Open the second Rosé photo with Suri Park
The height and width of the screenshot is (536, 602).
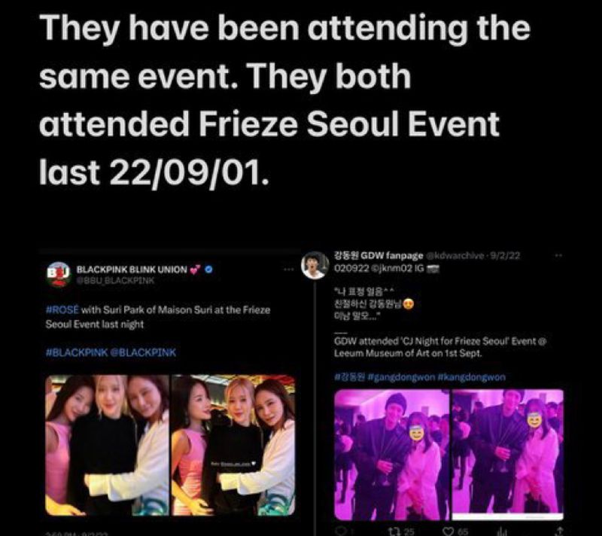(233, 446)
